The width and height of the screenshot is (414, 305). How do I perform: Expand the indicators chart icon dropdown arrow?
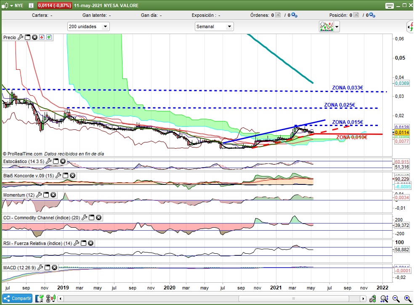click(x=337, y=27)
